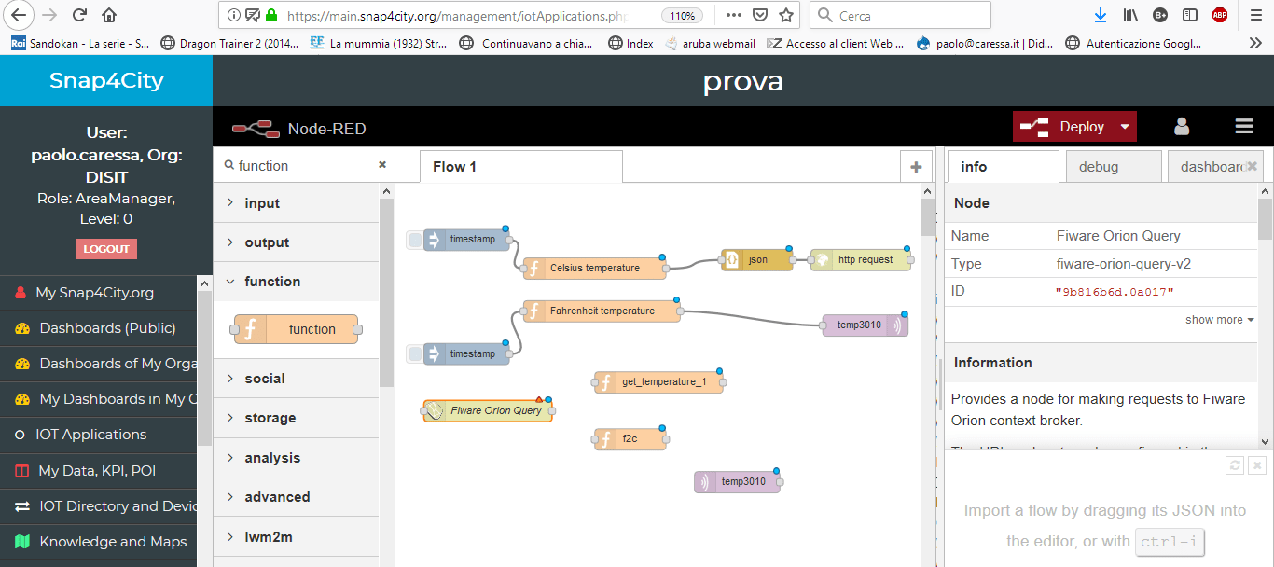The width and height of the screenshot is (1274, 567).
Task: Open the Deploy options dropdown arrow
Action: click(1125, 127)
